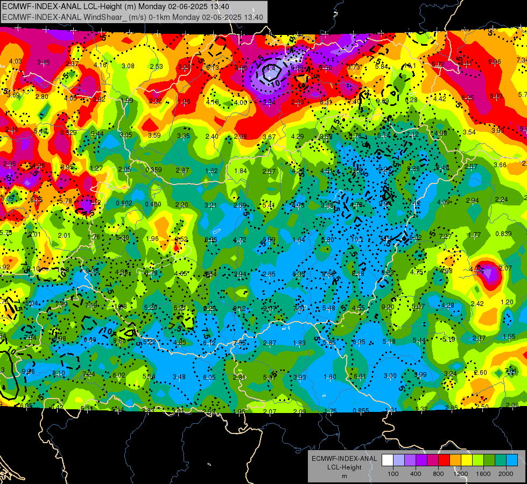
Task: Click the 2.08 value on the map
Action: click(240, 137)
